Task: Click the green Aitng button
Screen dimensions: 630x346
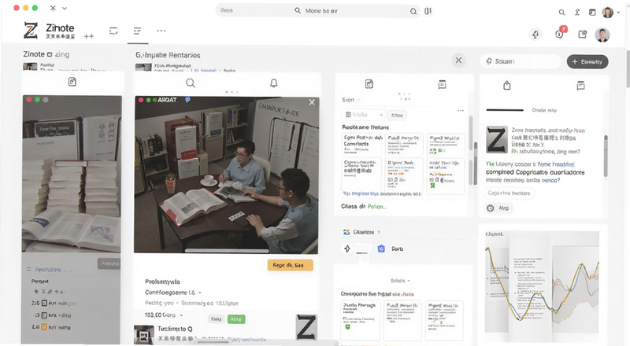Action: pos(236,319)
